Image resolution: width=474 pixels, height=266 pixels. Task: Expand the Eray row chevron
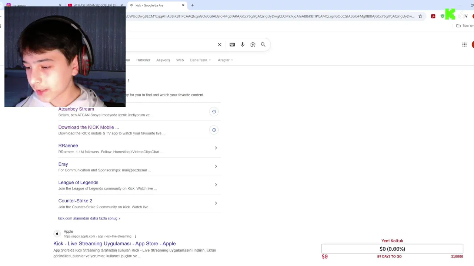coord(216,166)
